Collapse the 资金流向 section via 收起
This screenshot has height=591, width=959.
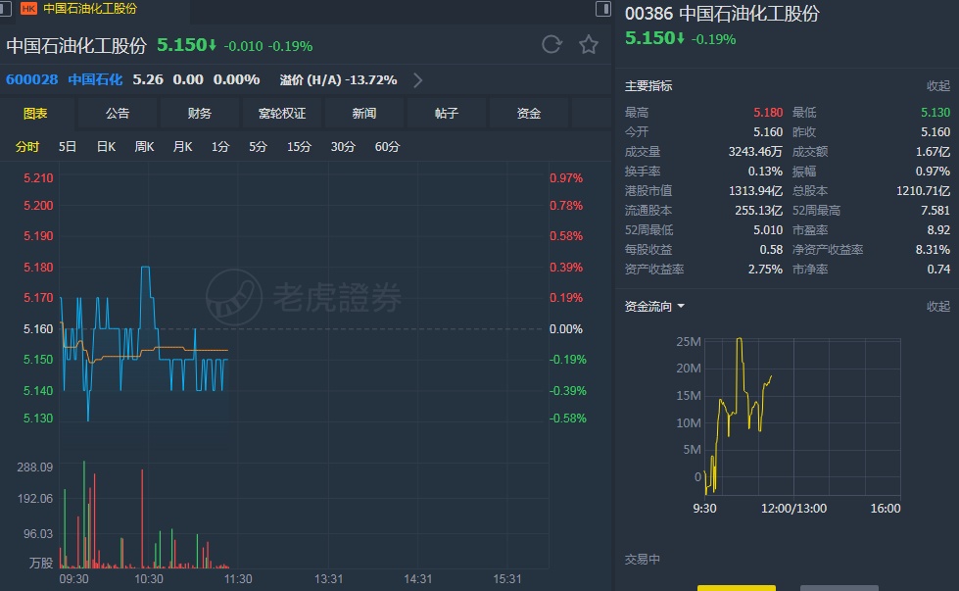click(x=938, y=307)
